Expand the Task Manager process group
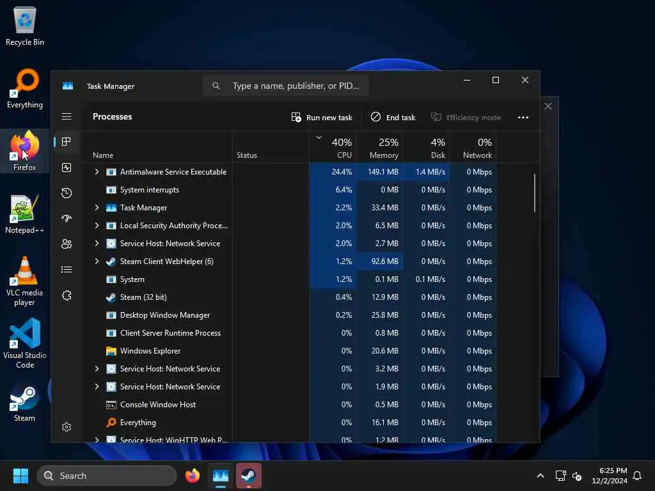This screenshot has height=491, width=655. pyautogui.click(x=97, y=208)
